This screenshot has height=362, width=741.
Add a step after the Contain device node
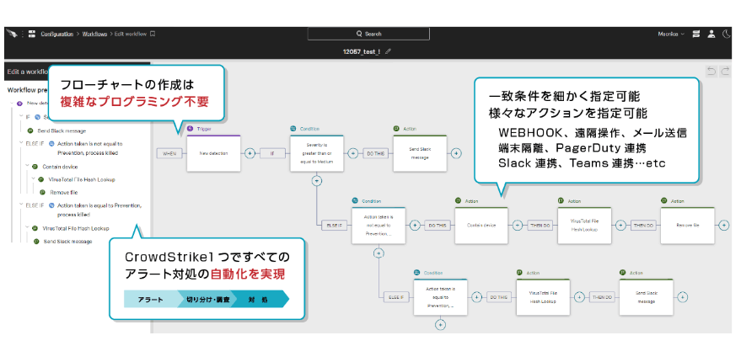pyautogui.click(x=518, y=226)
